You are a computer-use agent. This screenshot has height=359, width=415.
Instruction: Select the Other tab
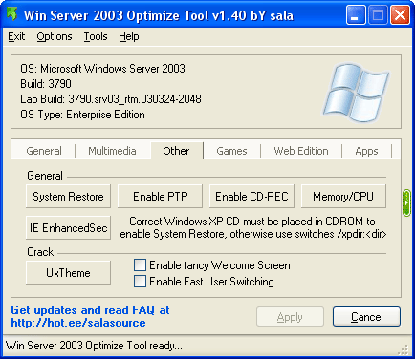point(176,150)
